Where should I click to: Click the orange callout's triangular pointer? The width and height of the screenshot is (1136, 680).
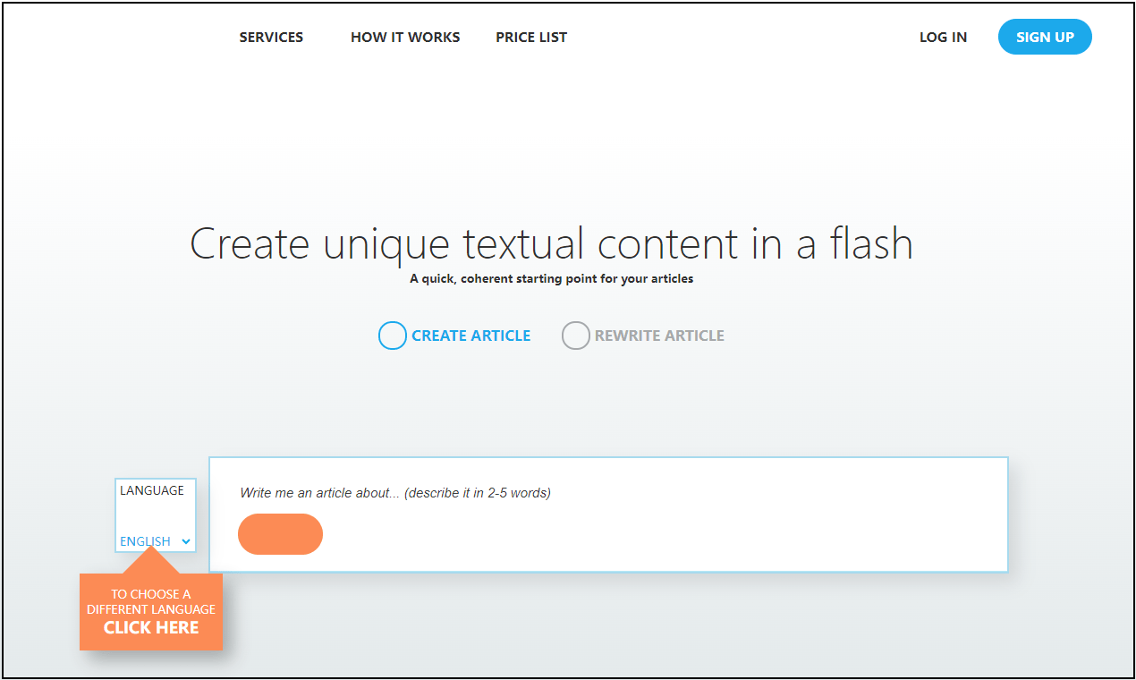click(150, 563)
